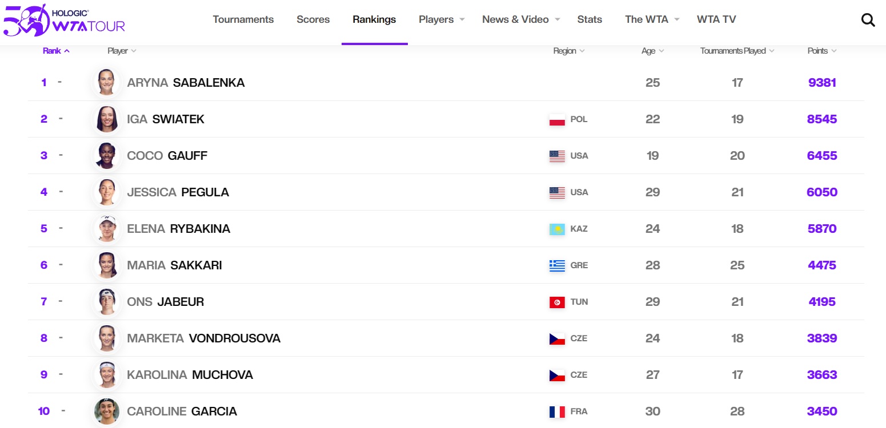Image resolution: width=886 pixels, height=428 pixels.
Task: Open the Hologic WTA Tour logo home
Action: click(x=64, y=20)
